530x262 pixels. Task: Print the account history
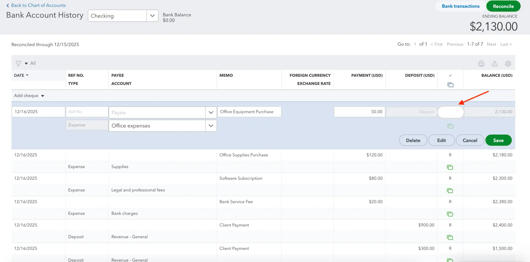coord(481,64)
